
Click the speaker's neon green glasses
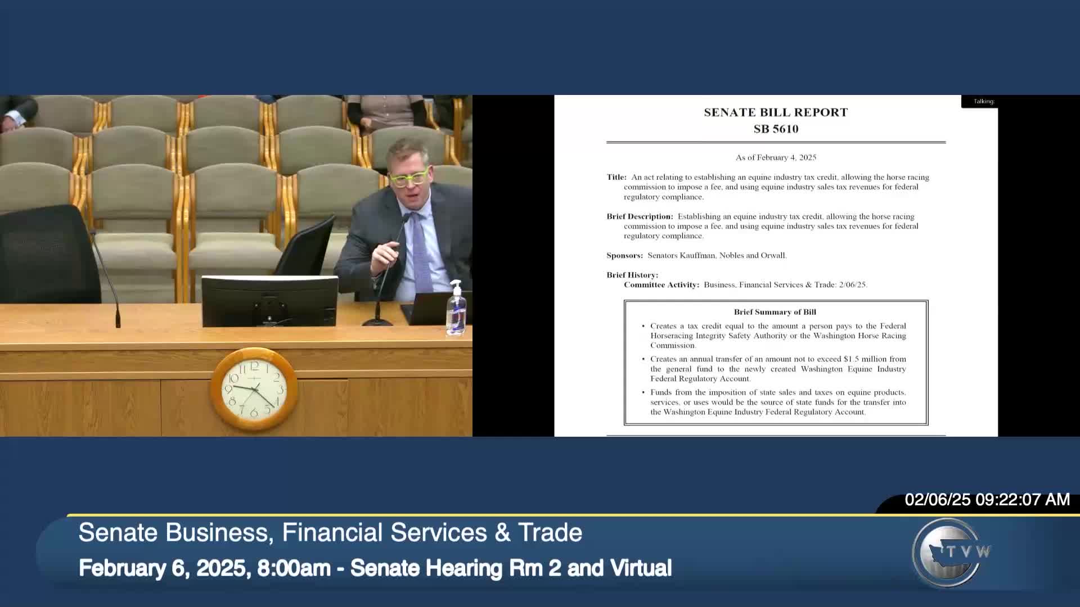click(409, 179)
